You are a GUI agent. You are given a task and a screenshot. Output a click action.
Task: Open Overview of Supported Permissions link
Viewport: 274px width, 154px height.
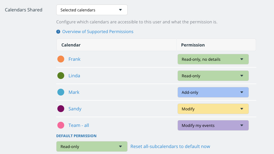(98, 32)
